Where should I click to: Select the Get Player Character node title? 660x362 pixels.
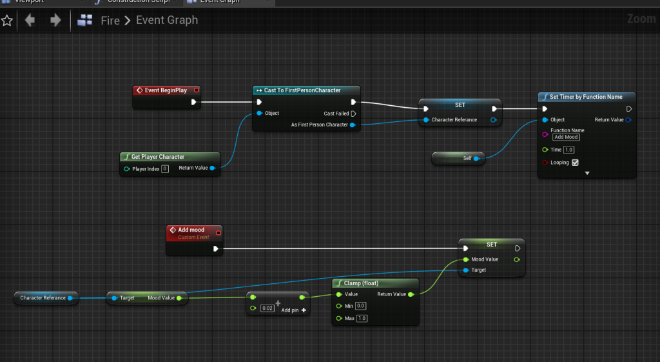pyautogui.click(x=158, y=157)
